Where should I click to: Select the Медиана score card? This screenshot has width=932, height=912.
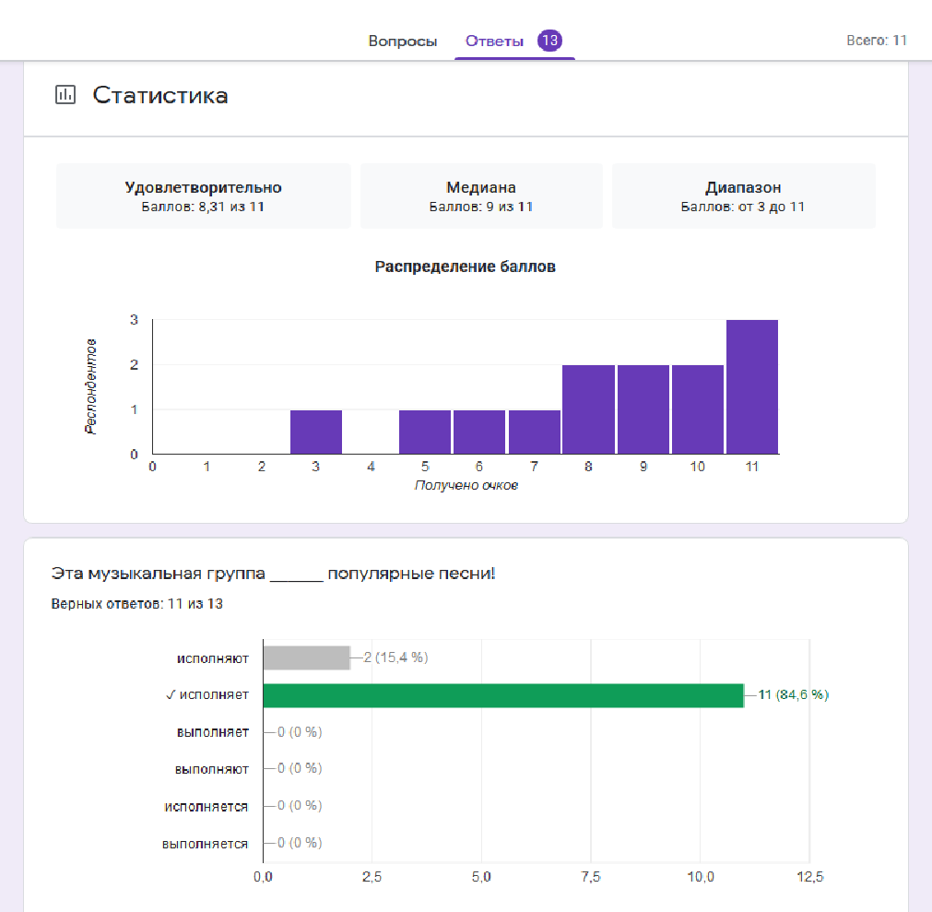click(481, 195)
